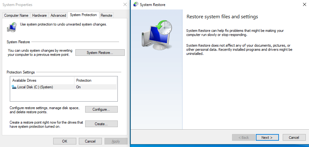Click the system protection monitor icon
The image size is (309, 147).
click(x=12, y=27)
